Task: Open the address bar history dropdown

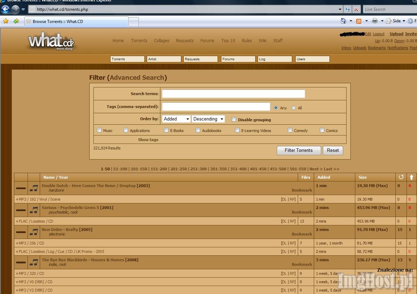Action: tap(340, 9)
